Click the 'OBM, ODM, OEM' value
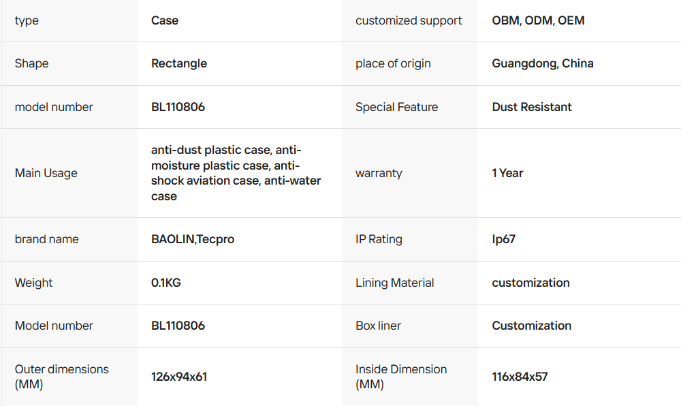Screen dimensions: 681x406 coord(538,20)
